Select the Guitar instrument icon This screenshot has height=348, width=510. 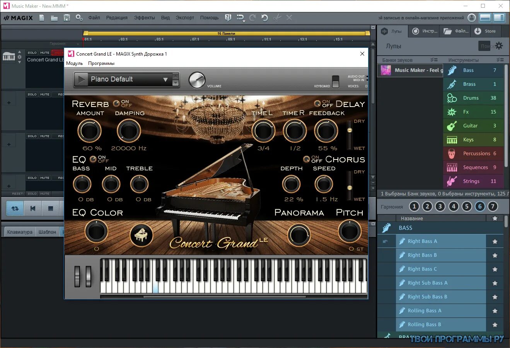[x=452, y=126]
